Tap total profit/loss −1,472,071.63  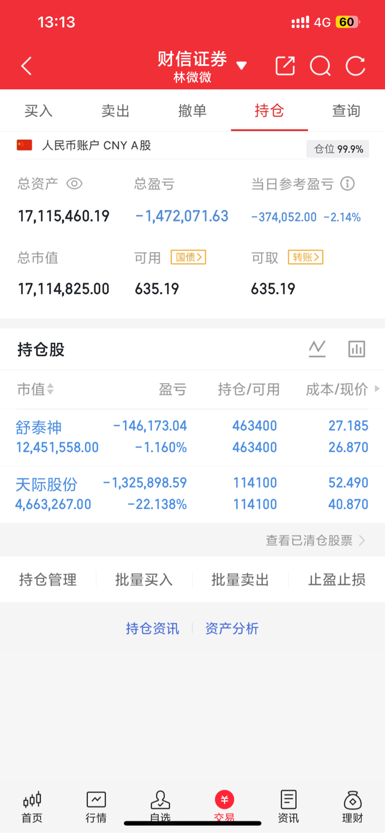coord(182,216)
